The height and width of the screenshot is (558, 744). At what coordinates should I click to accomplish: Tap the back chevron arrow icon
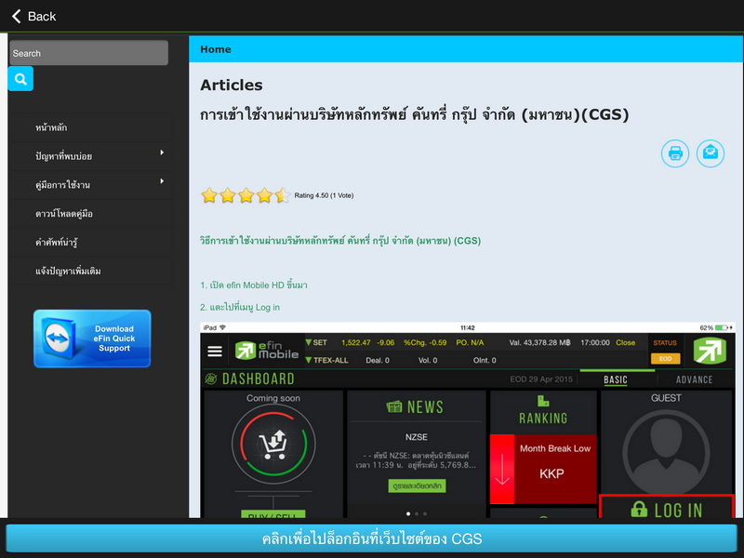pyautogui.click(x=17, y=16)
